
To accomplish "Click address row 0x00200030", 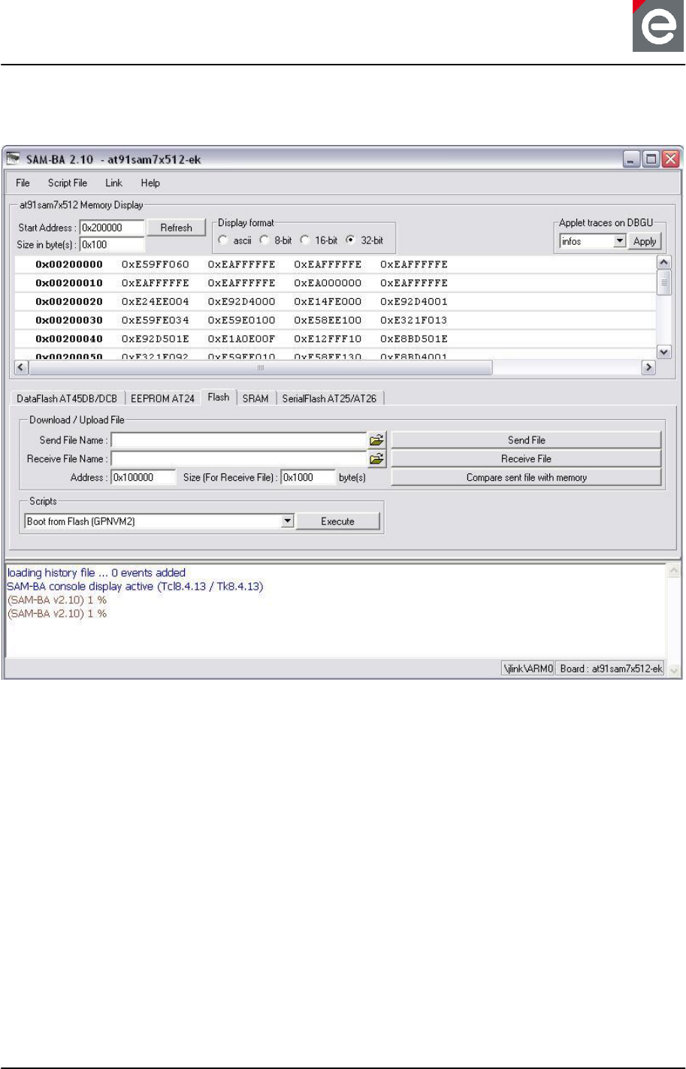I will [x=69, y=320].
